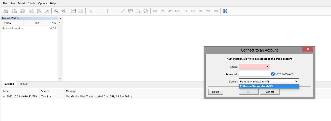Click the Time column header in log
The height and width of the screenshot is (121, 331).
(6, 91)
